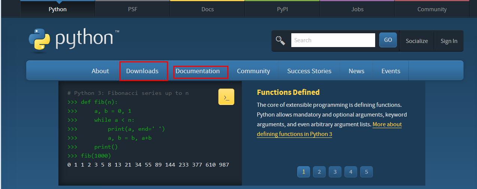
Task: Click the 'while a < n:' code line
Action: pyautogui.click(x=101, y=120)
